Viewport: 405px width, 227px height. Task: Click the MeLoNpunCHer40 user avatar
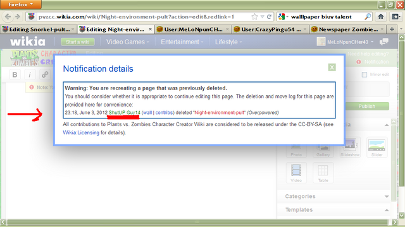(x=321, y=42)
